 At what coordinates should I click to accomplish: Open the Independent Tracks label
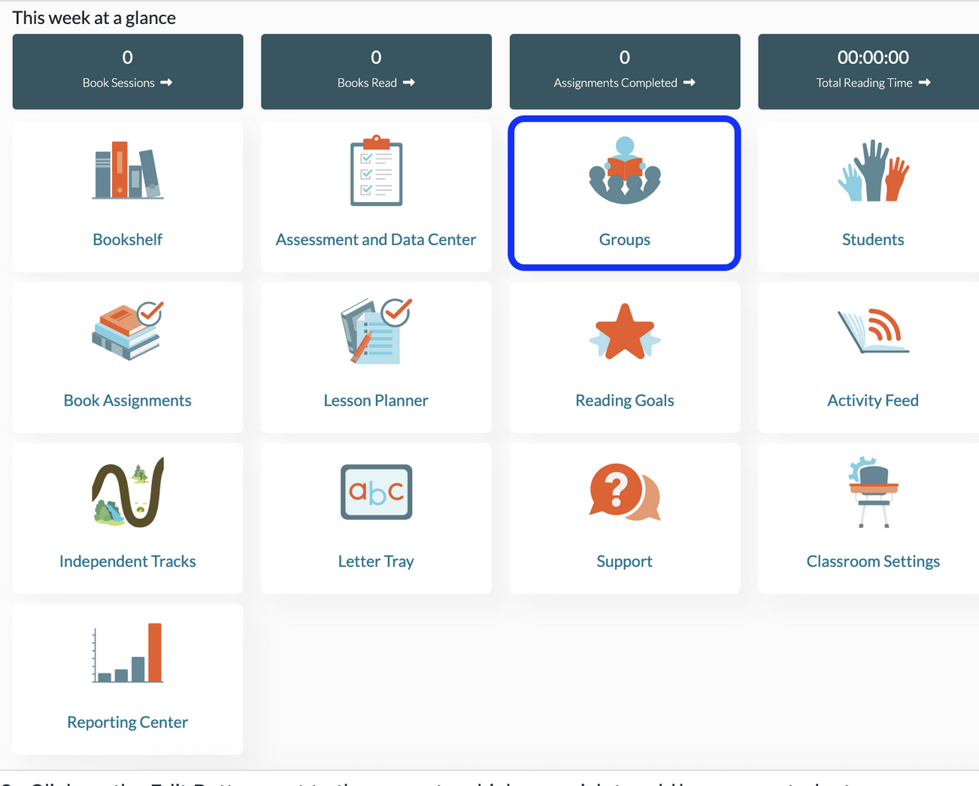128,561
